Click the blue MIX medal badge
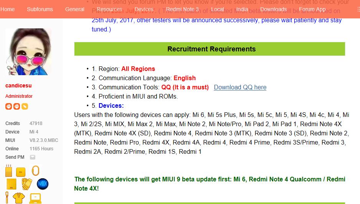Viewport: 360px width, 204px height. point(43,184)
